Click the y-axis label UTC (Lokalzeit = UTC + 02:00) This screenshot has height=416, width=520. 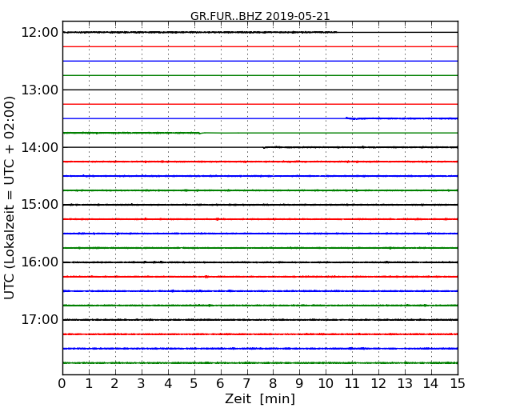click(x=10, y=198)
